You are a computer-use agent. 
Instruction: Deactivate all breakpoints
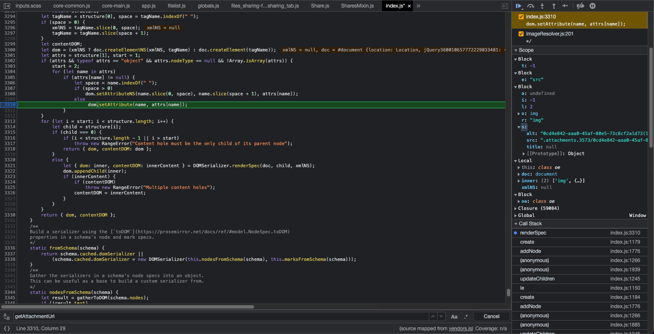580,6
